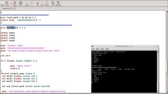Expand the Open recent files dropdown arrow
The height and width of the screenshot is (94, 168).
click(11, 3)
